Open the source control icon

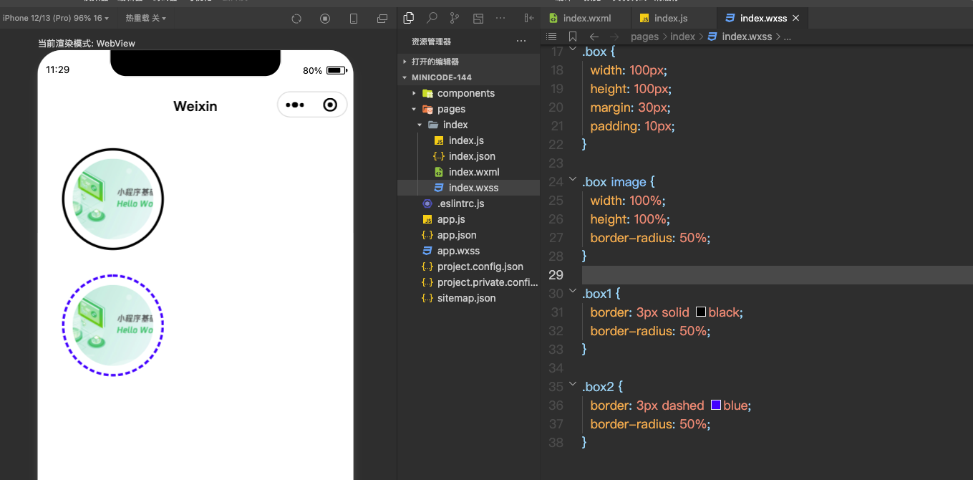(x=455, y=18)
